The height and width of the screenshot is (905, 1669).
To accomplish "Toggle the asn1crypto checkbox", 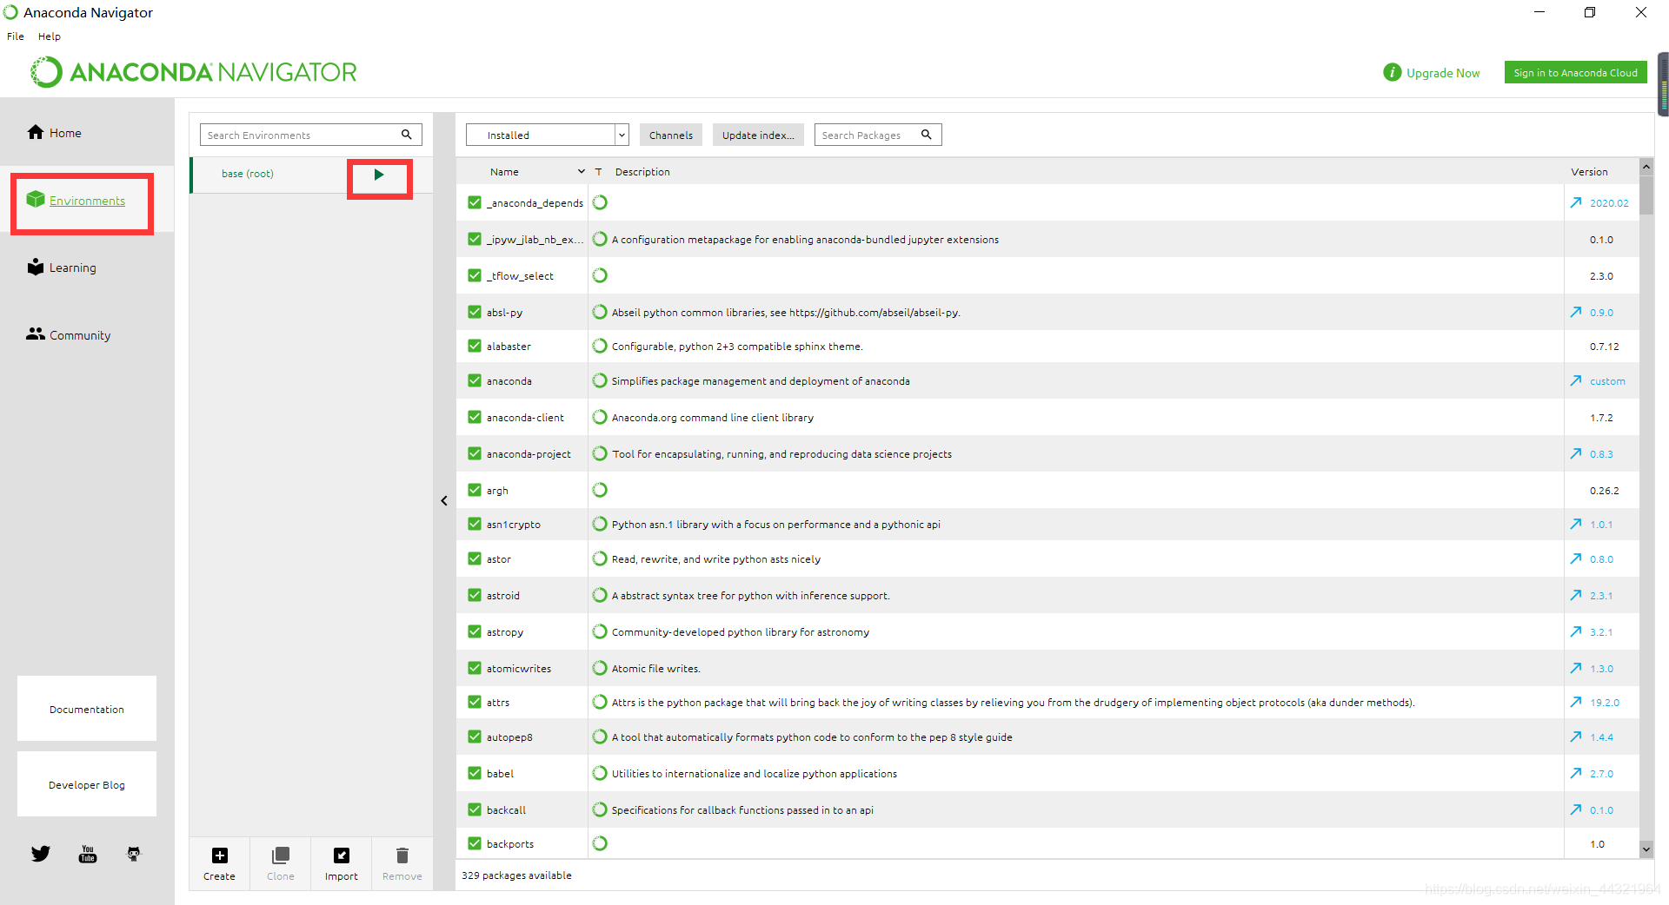I will tap(475, 524).
